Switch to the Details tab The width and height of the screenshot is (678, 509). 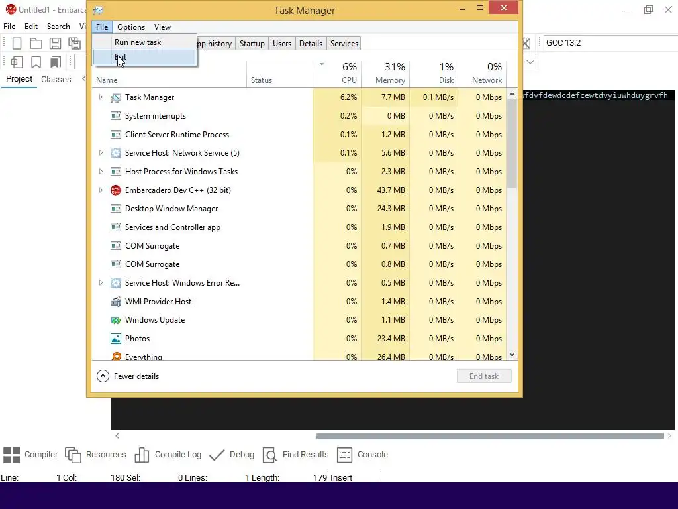311,44
